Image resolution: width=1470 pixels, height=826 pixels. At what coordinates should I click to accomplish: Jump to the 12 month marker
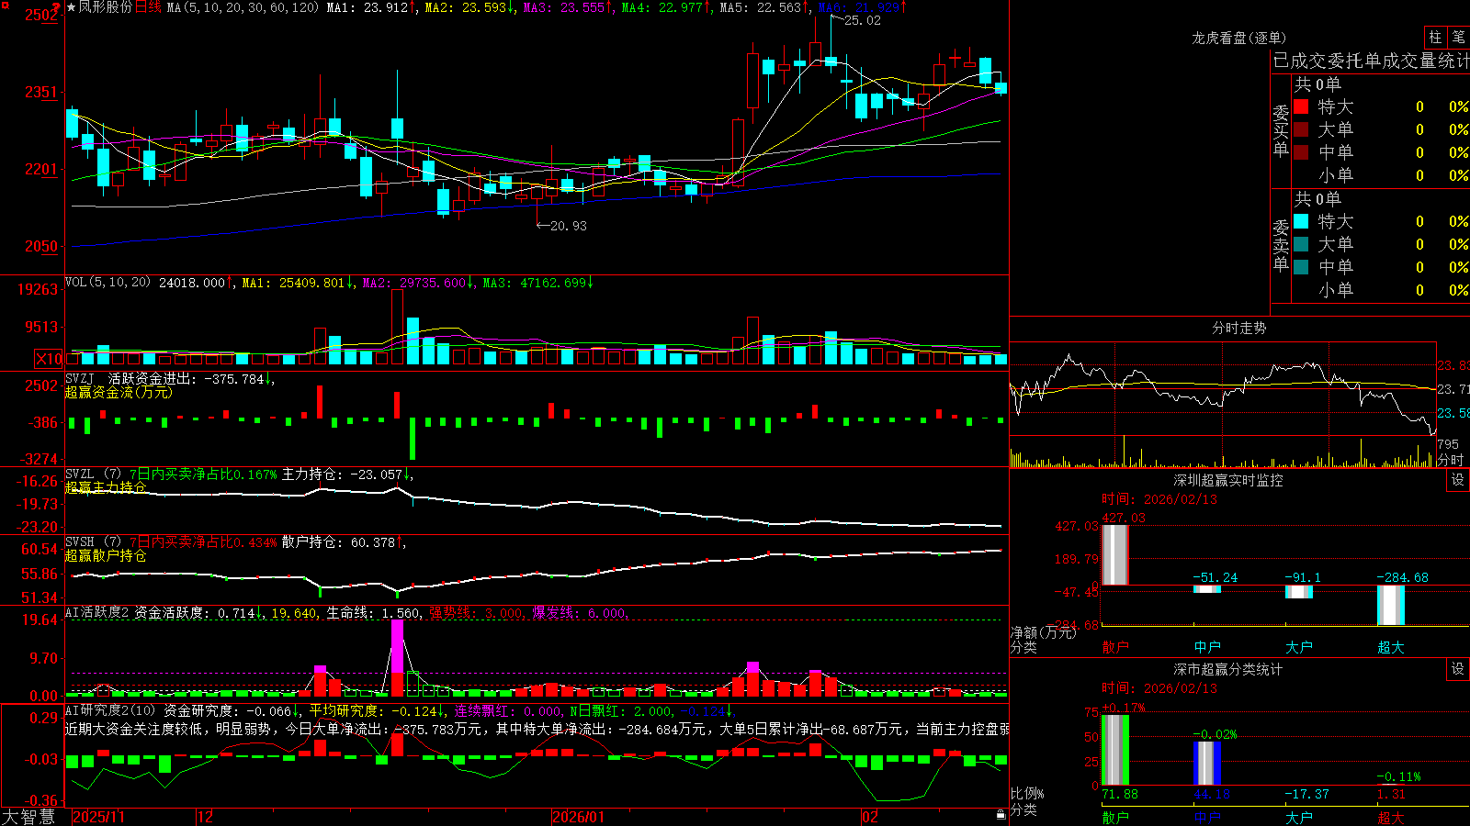205,817
